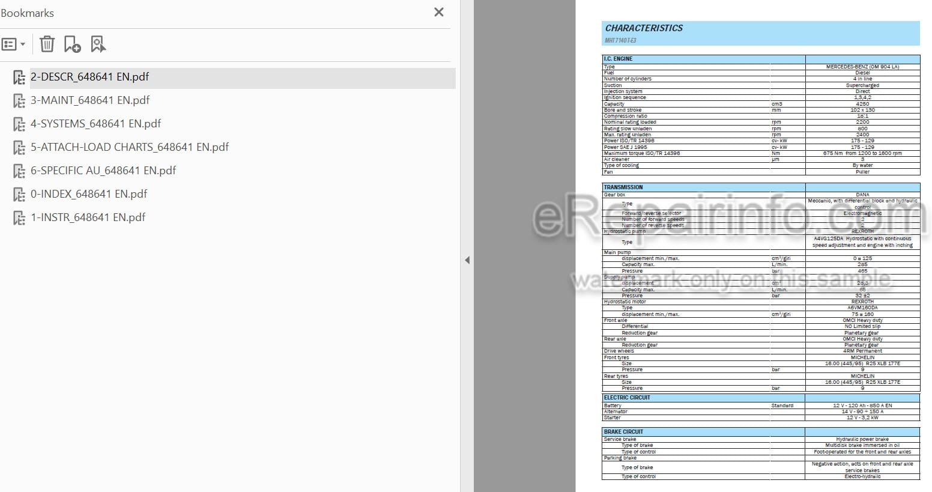This screenshot has height=492, width=932.
Task: Collapse the bookmarks pane with arrow handle
Action: pos(467,260)
